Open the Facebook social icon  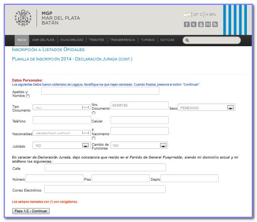(x=187, y=24)
